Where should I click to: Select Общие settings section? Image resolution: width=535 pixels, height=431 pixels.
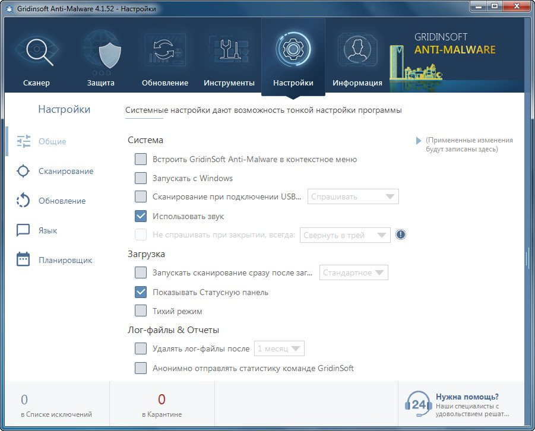pos(52,141)
